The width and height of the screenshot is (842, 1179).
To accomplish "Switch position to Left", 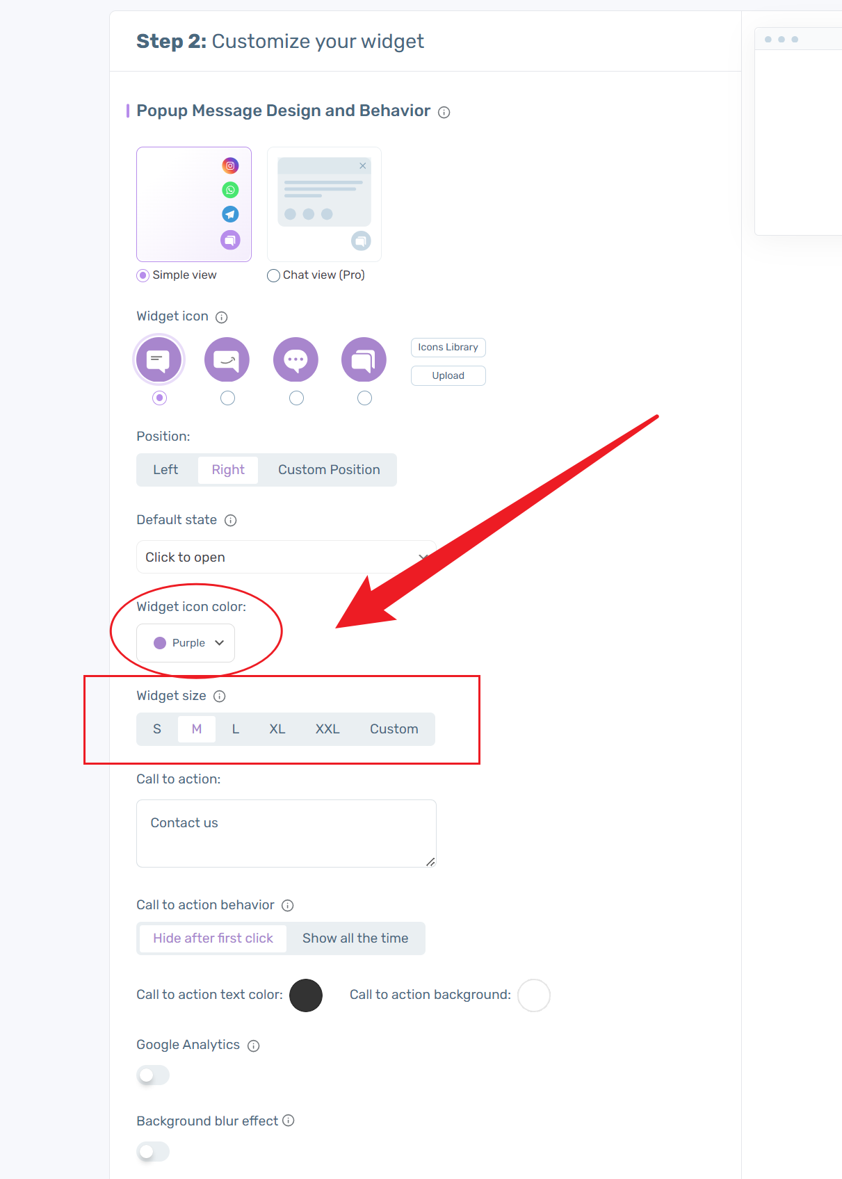I will [x=165, y=469].
